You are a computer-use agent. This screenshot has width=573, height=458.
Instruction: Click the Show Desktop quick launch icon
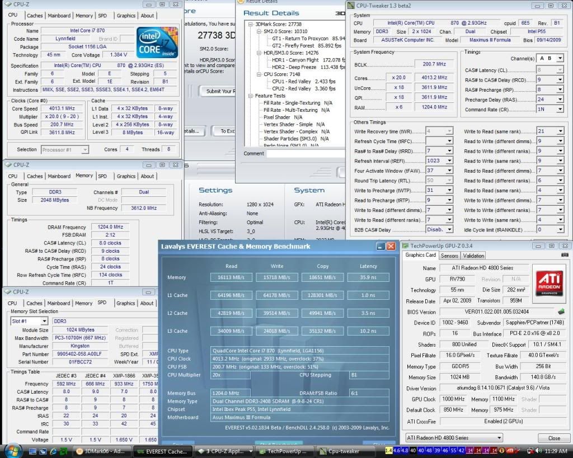[33, 451]
